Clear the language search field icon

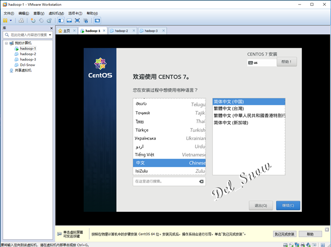pos(201,182)
